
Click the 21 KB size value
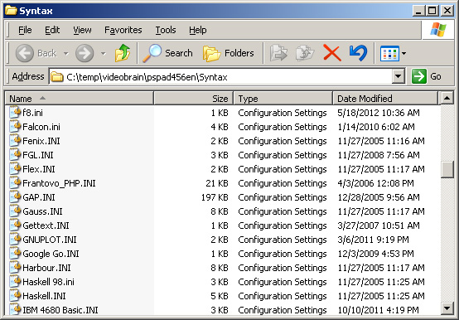pos(217,183)
